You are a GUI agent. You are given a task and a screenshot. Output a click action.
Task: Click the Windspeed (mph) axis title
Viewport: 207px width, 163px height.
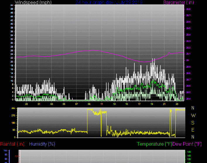point(33,3)
